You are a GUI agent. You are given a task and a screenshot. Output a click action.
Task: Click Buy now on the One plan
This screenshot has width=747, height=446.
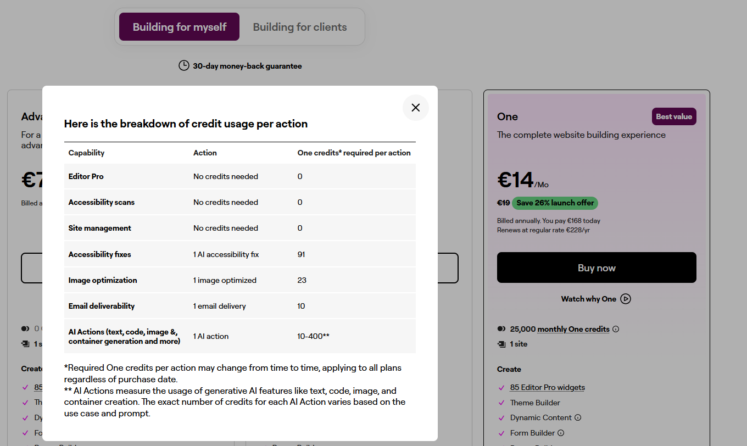point(597,267)
